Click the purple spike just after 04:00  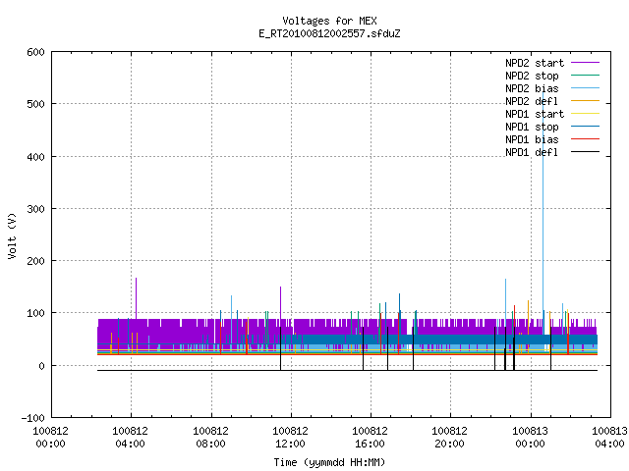136,298
